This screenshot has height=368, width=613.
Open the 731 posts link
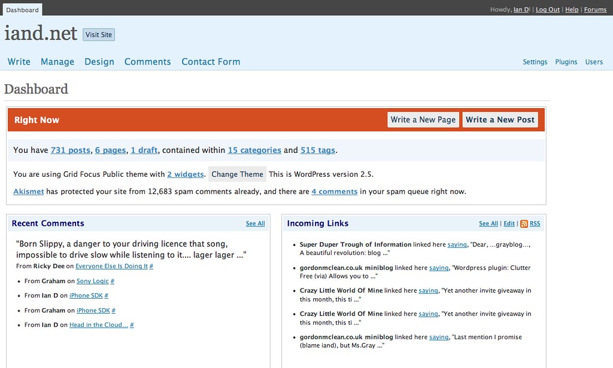[71, 150]
